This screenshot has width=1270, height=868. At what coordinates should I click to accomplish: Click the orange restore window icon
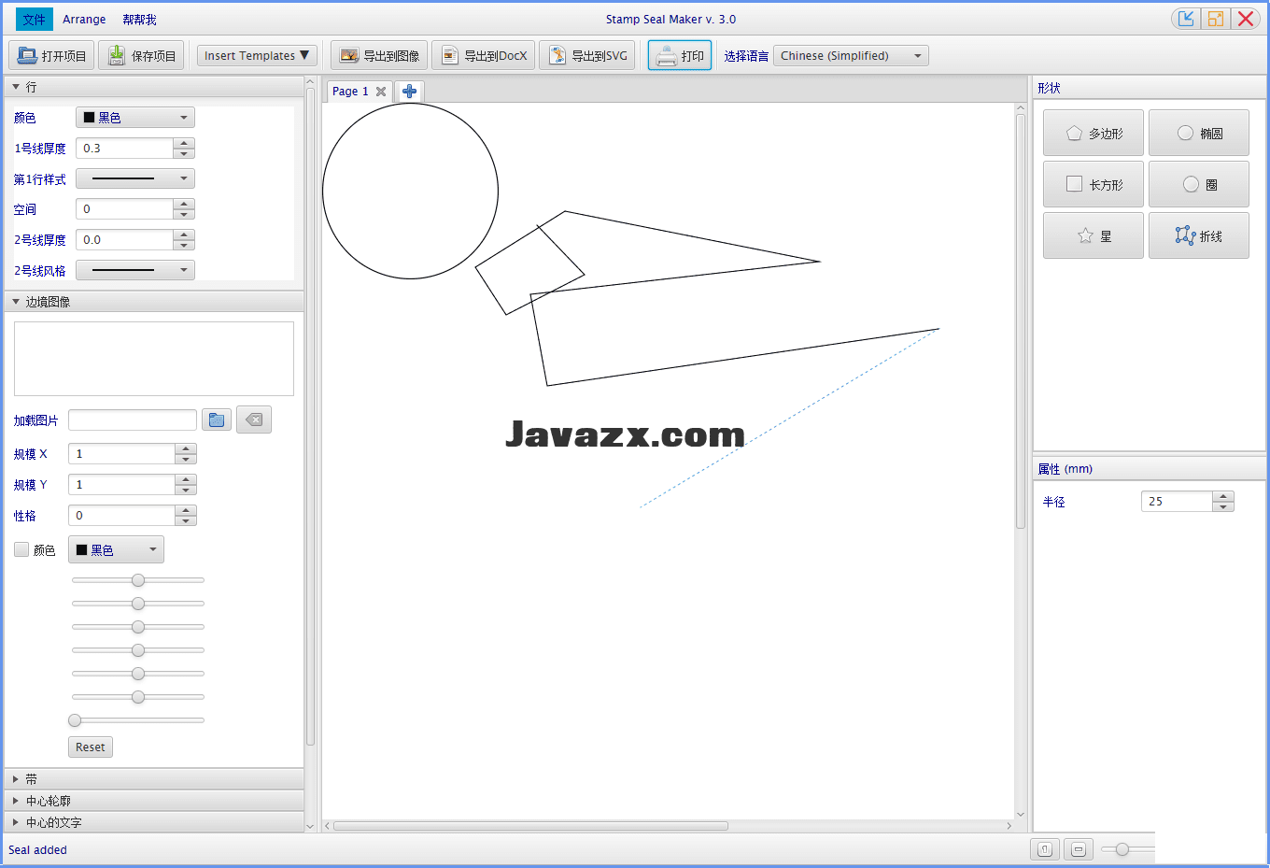click(x=1215, y=19)
